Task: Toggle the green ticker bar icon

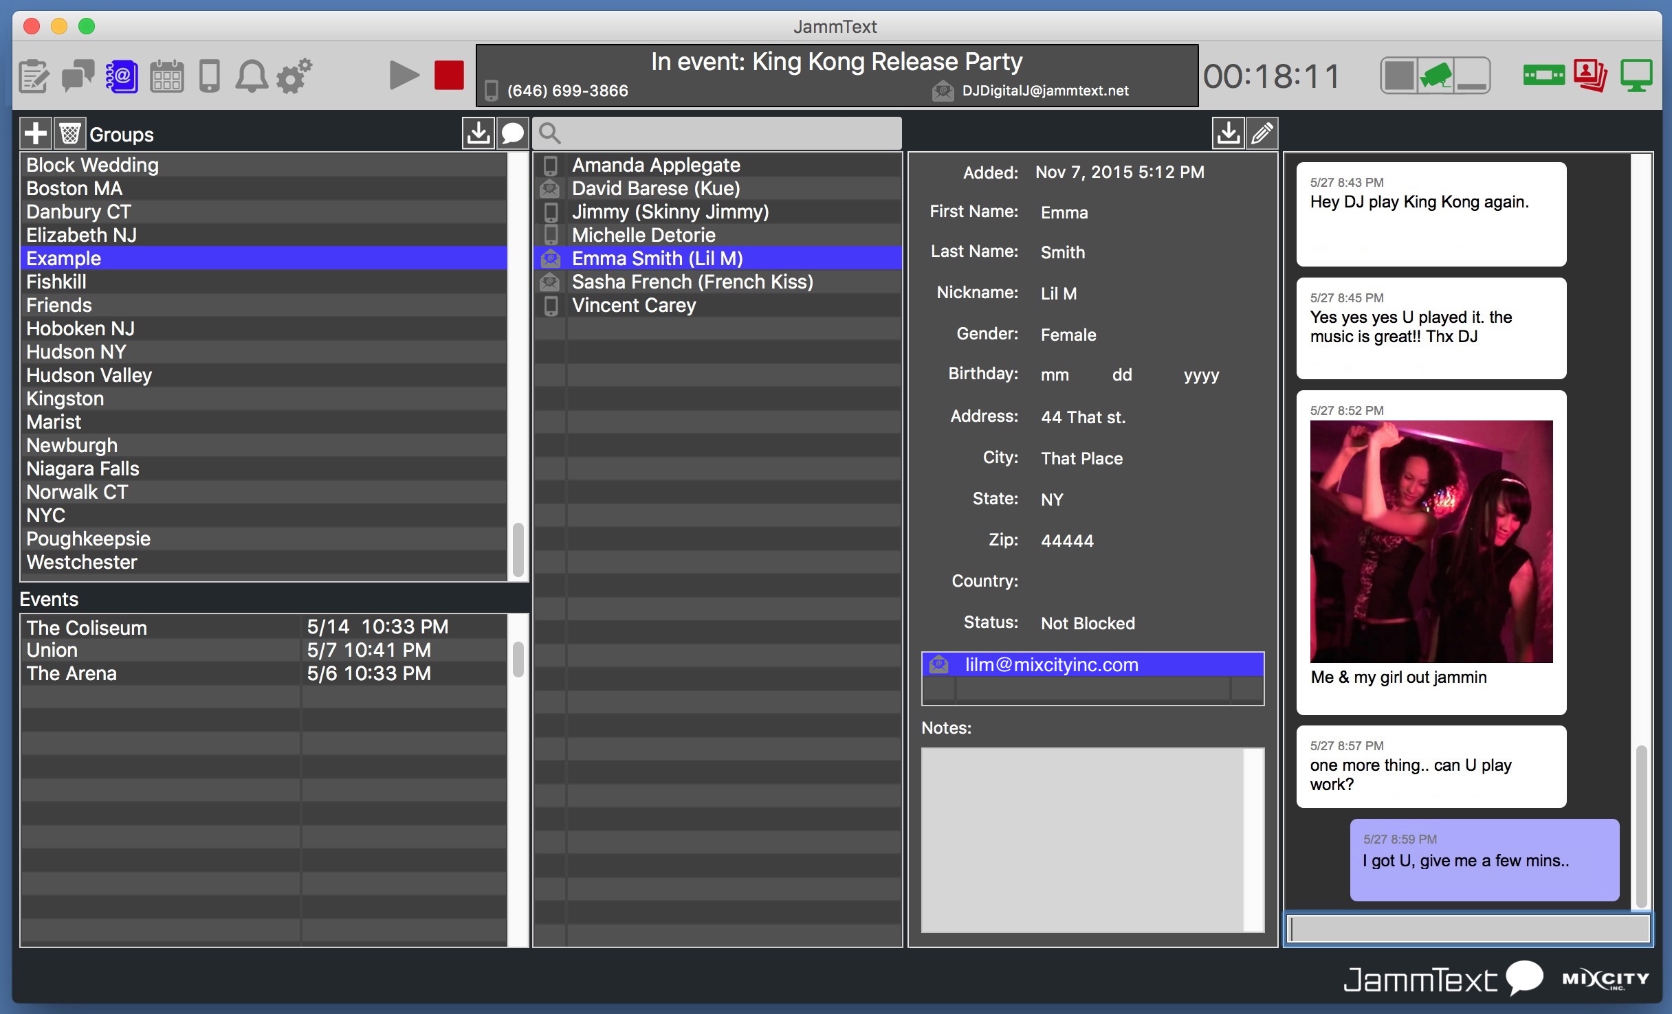Action: tap(1543, 76)
